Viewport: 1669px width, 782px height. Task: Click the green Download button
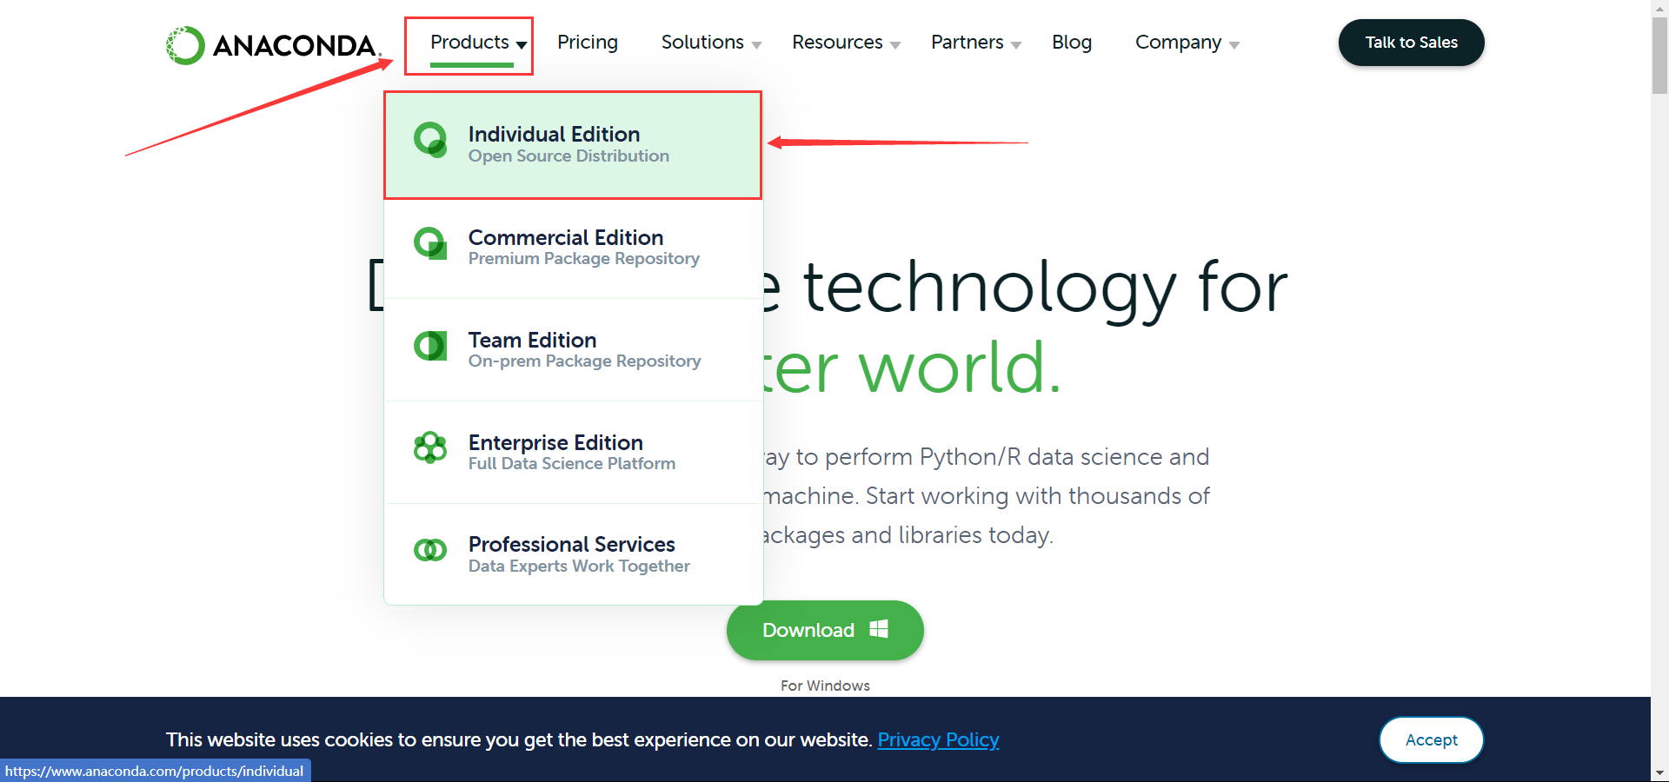pos(825,630)
